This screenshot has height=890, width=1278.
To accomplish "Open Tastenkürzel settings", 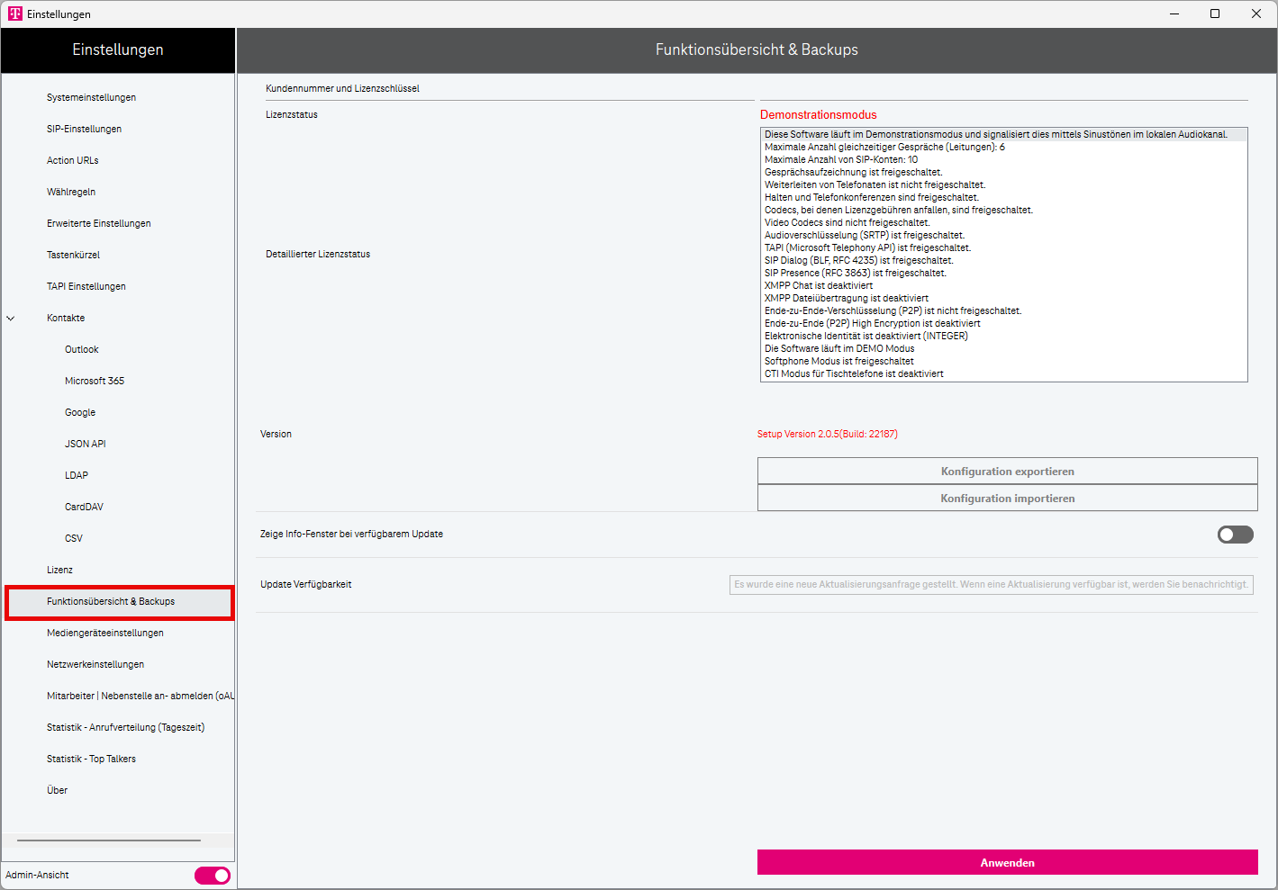I will [73, 255].
